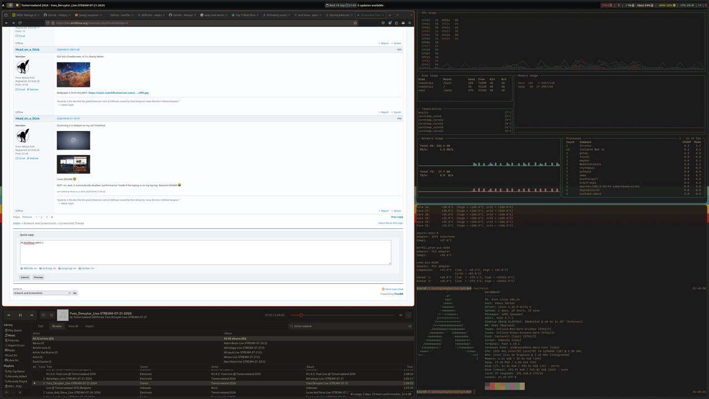Switch to Top 11 Best Music tab

pyautogui.click(x=244, y=15)
